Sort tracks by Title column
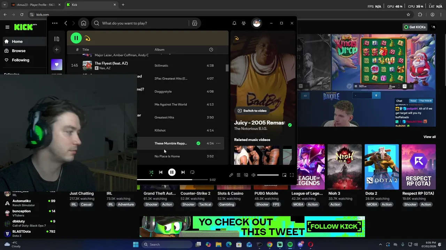446x250 pixels. [x=86, y=50]
